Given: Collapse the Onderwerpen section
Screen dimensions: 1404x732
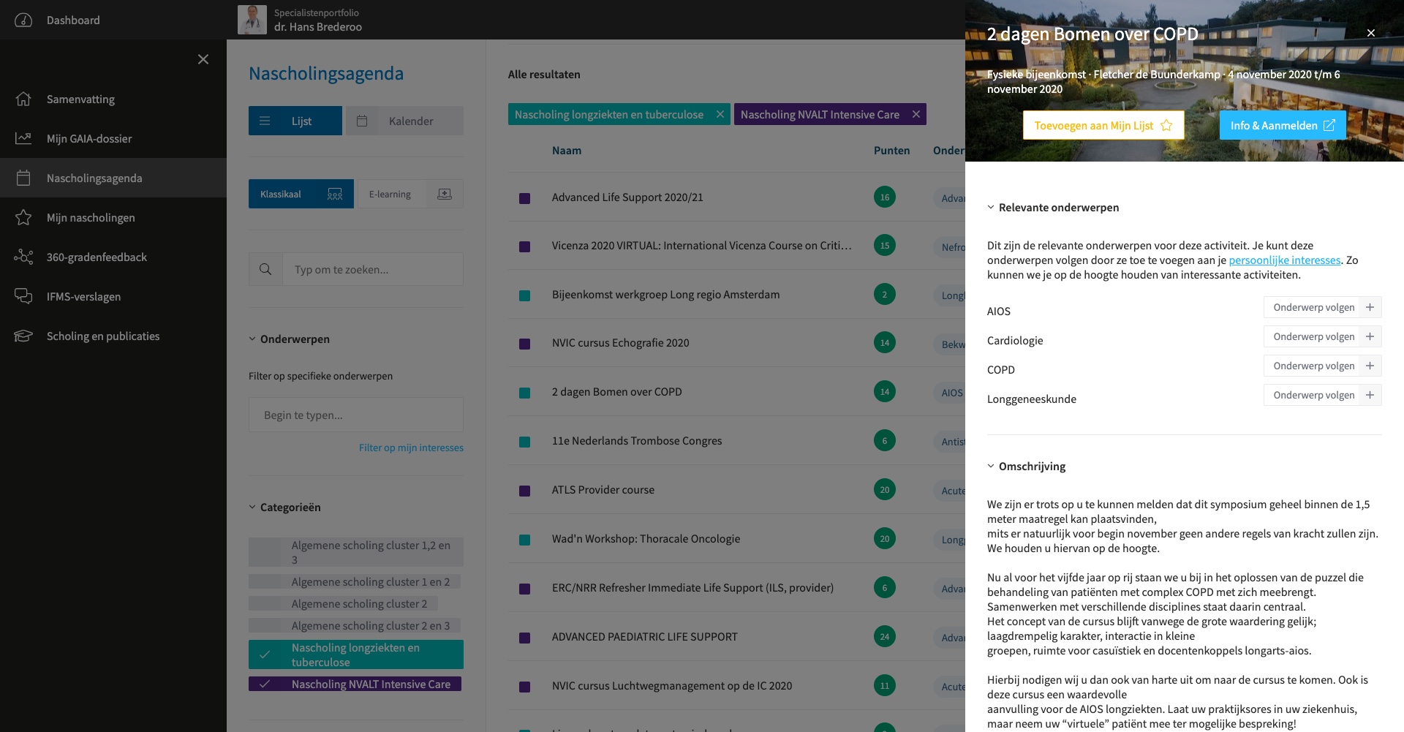Looking at the screenshot, I should point(289,339).
